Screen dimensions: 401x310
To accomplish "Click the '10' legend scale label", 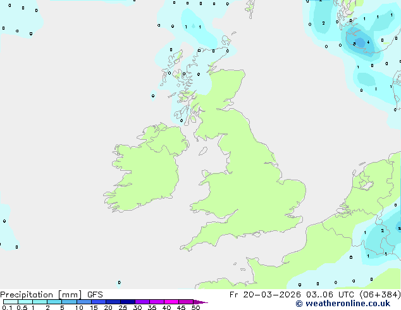I will coord(79,307).
